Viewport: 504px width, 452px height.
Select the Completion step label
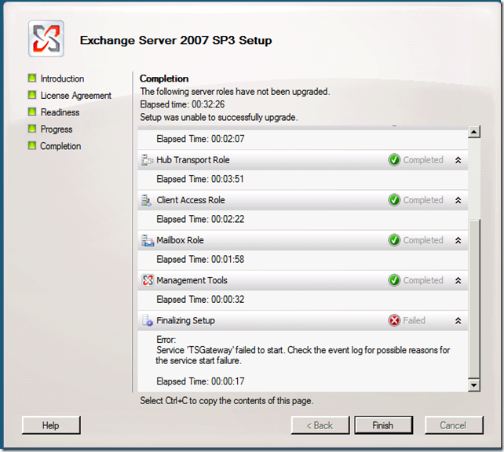[x=60, y=146]
